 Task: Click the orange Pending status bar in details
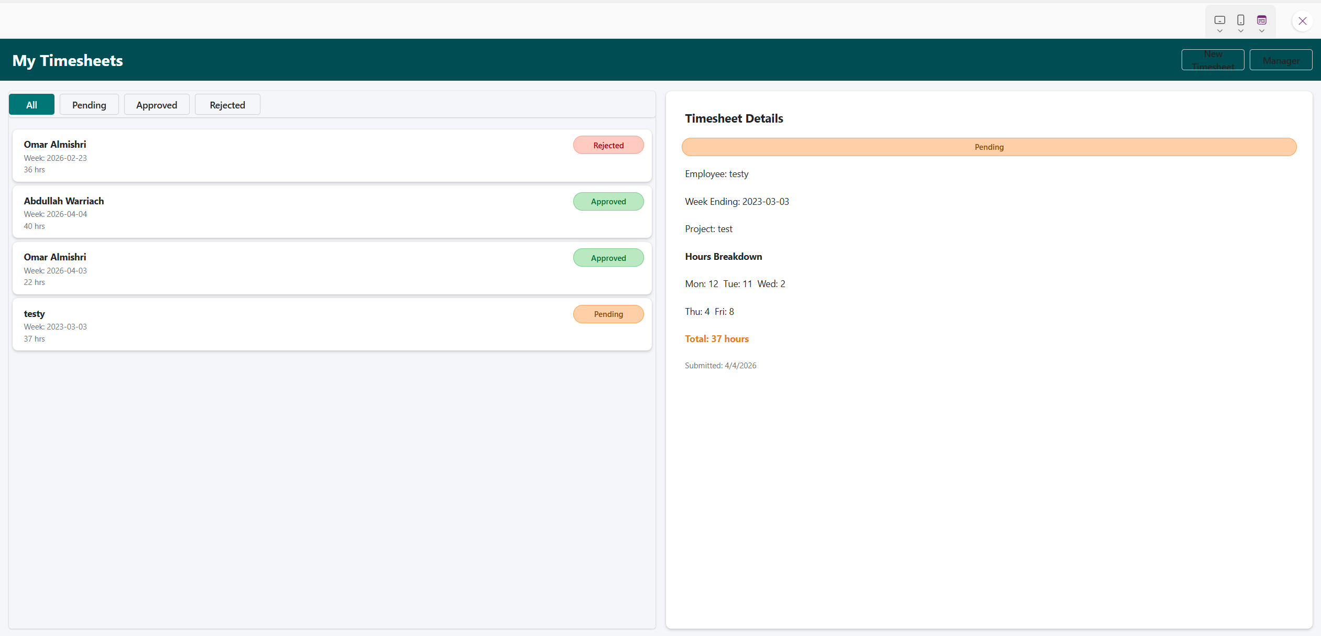point(988,147)
